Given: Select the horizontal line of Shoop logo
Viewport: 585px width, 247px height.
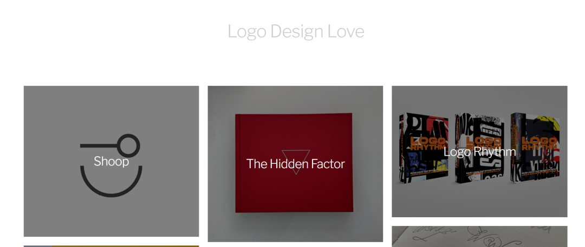Looking at the screenshot, I should tap(99, 145).
